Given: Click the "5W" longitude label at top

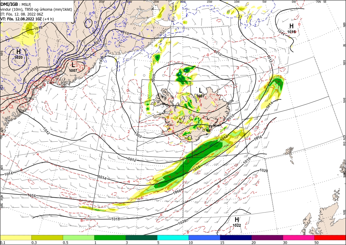Looking at the screenshot, I should click(265, 2).
